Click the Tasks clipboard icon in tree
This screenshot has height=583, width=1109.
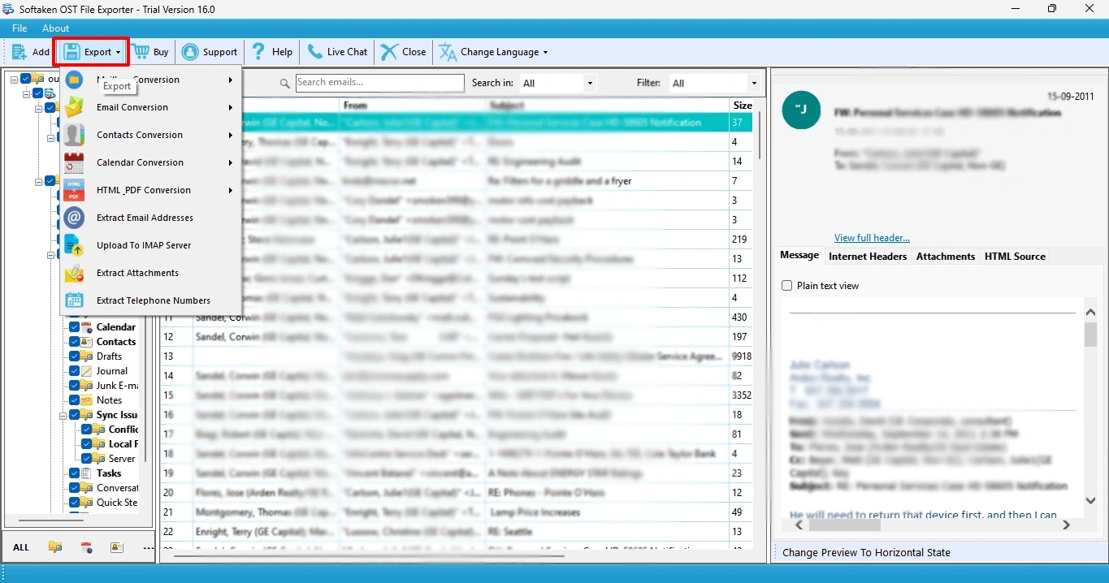point(87,473)
